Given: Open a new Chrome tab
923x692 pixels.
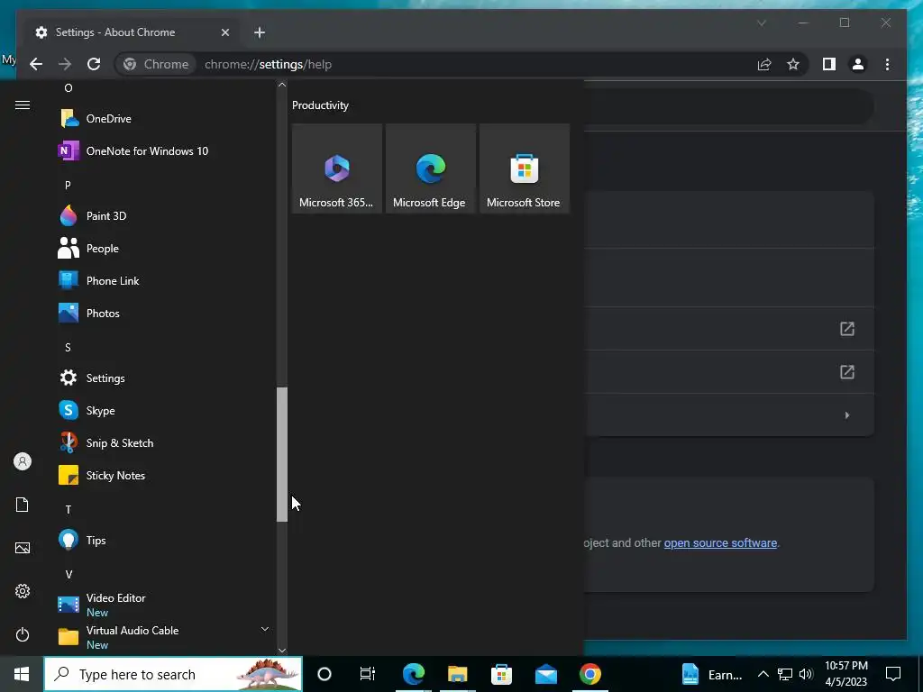Looking at the screenshot, I should point(260,32).
